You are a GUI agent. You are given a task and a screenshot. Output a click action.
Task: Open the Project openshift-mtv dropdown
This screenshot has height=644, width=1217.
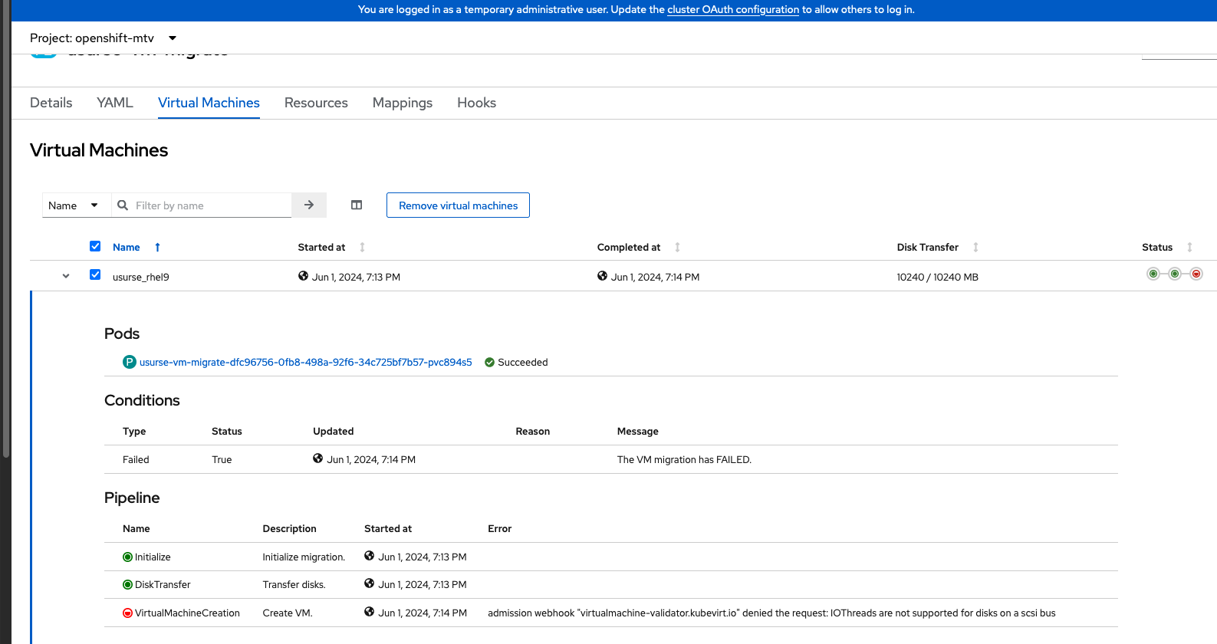pyautogui.click(x=104, y=38)
